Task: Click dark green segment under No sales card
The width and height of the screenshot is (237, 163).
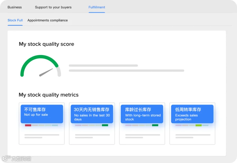Action: 105,125
